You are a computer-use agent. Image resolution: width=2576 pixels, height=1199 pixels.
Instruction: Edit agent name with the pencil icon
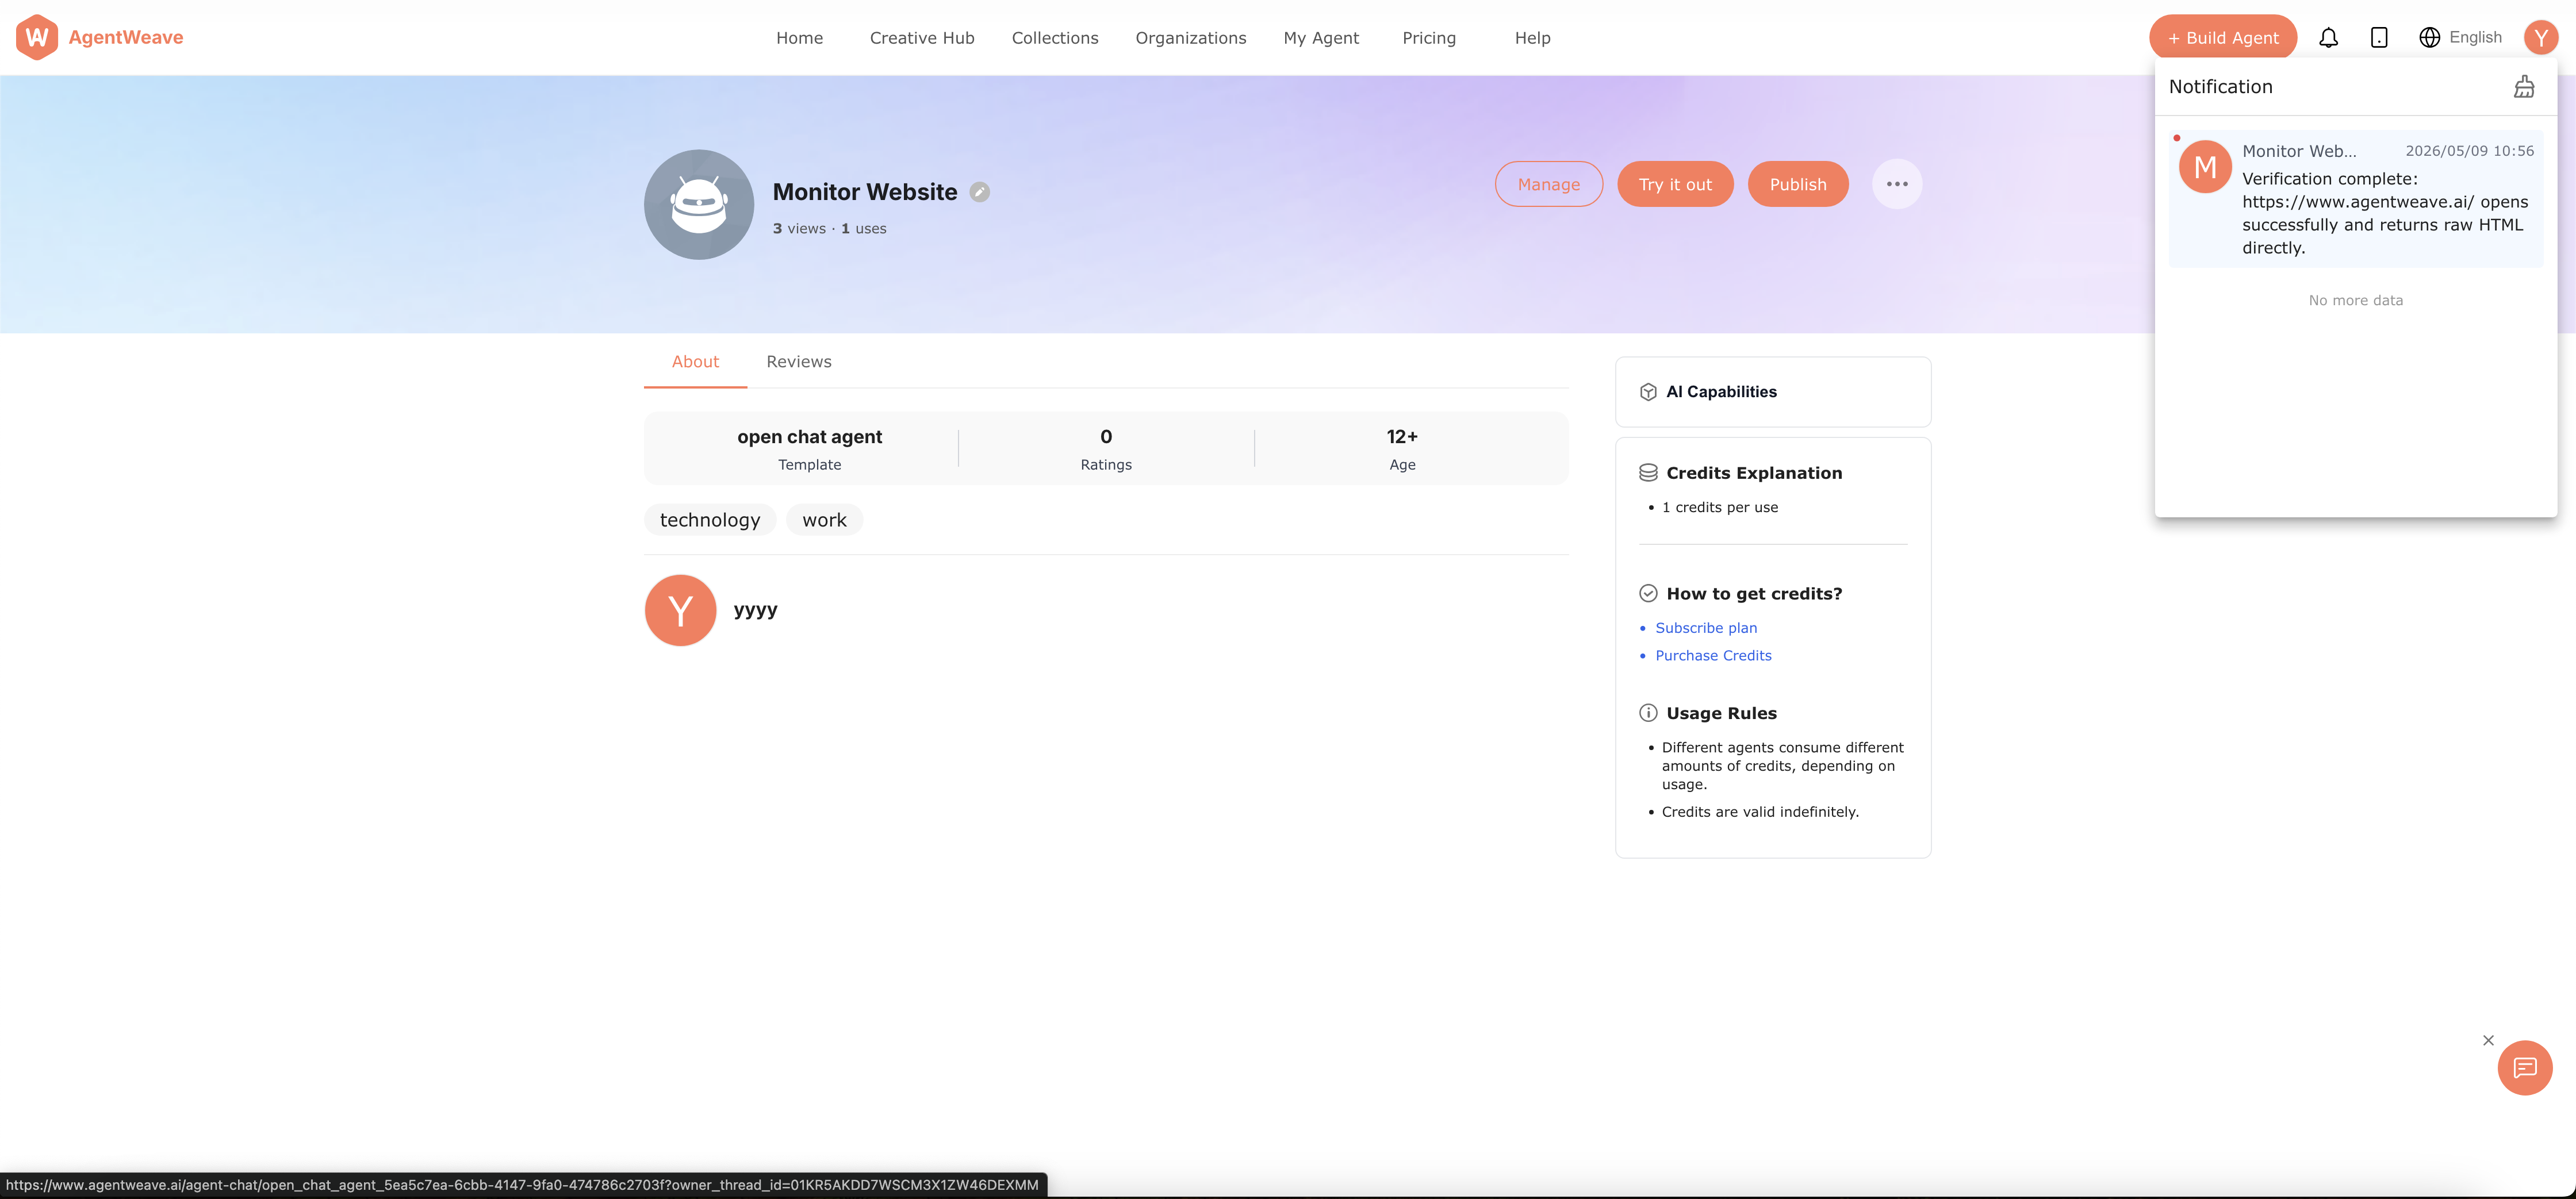pos(980,192)
